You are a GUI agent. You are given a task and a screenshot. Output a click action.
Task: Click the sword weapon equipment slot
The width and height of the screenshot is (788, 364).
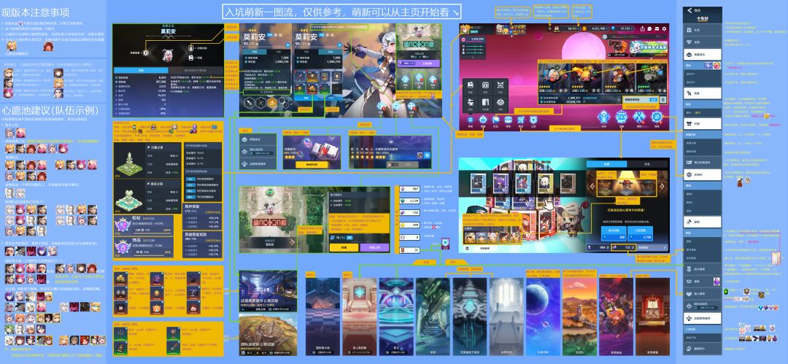300,77
